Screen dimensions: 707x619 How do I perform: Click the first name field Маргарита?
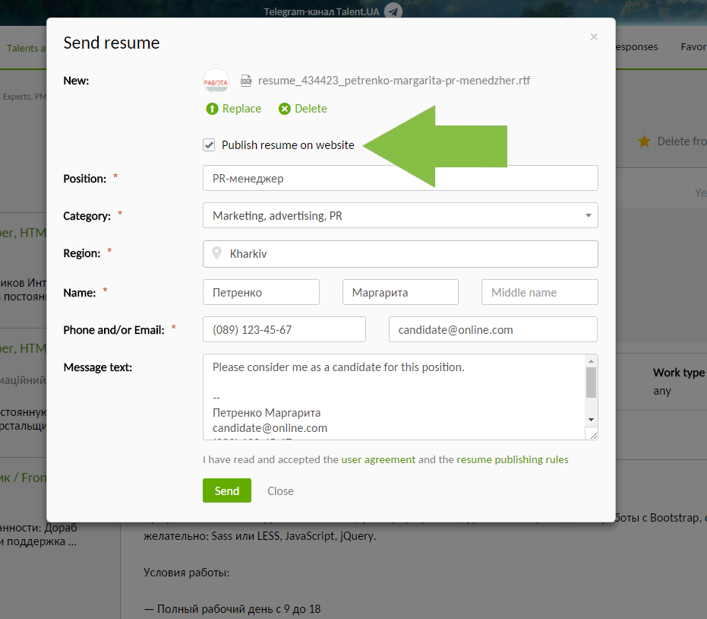pos(400,292)
